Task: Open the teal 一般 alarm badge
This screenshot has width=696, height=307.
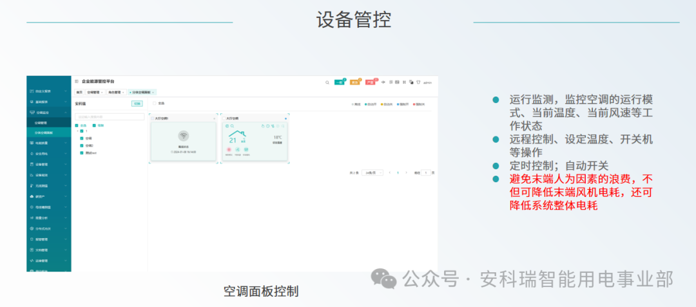Action: (339, 82)
